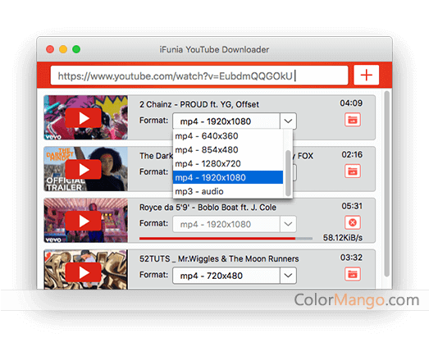Expand the 52TUTS format dropdown arrow

[288, 276]
